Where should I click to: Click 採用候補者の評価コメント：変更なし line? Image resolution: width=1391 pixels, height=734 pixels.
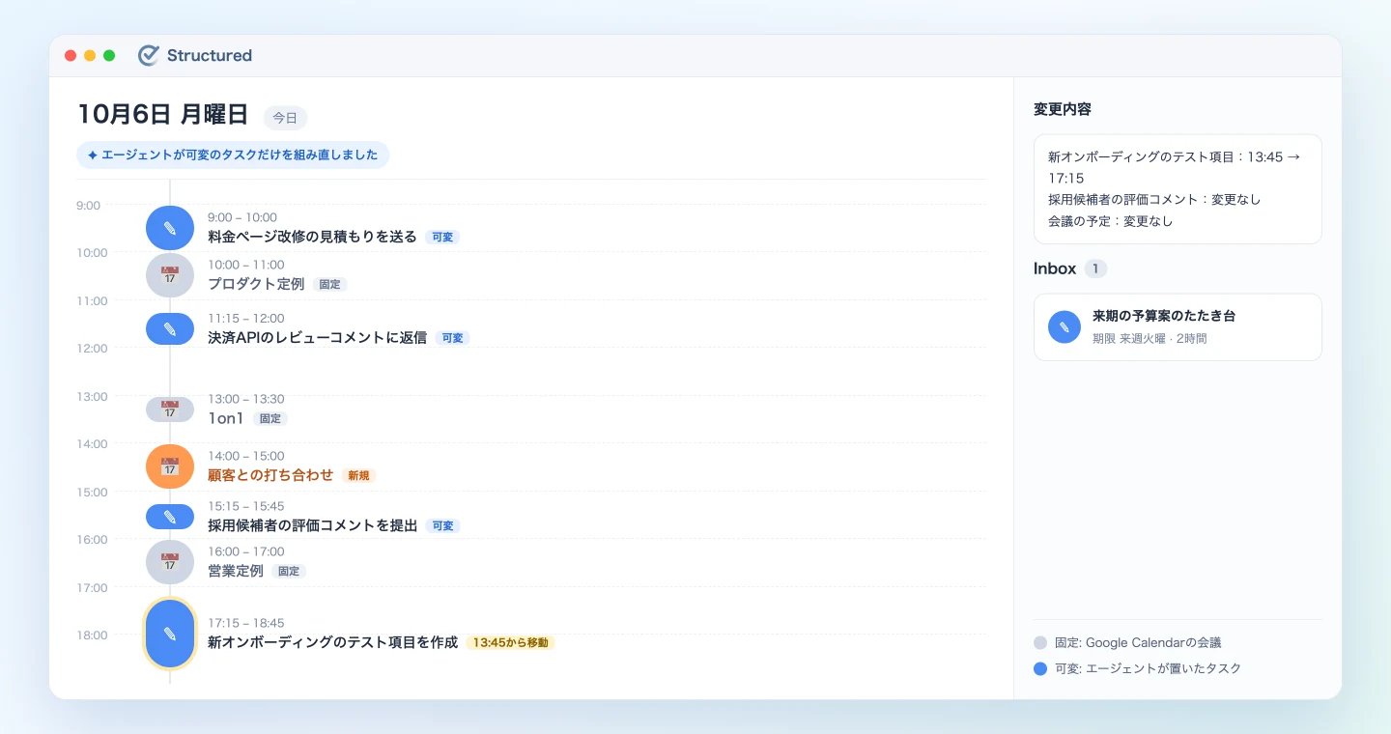point(1154,200)
